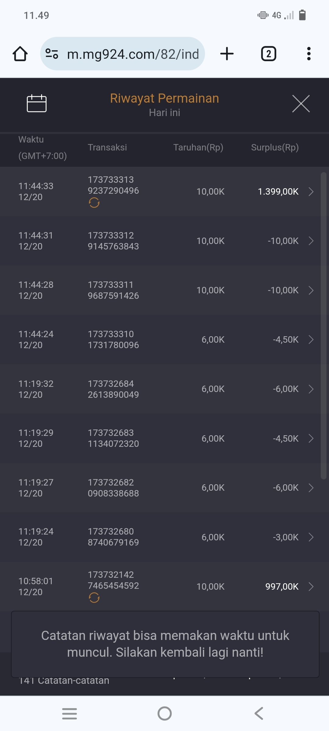Open the browser three-dot menu
The height and width of the screenshot is (731, 329).
point(309,54)
